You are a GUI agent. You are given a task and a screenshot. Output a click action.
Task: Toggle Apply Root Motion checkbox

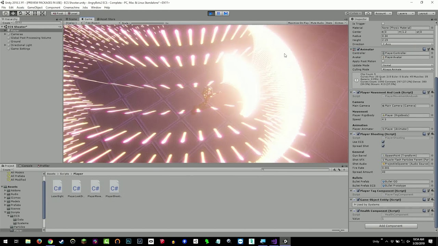coord(383,61)
